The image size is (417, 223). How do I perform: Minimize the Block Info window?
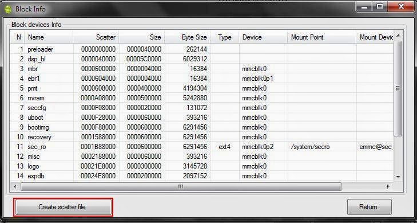pos(364,7)
